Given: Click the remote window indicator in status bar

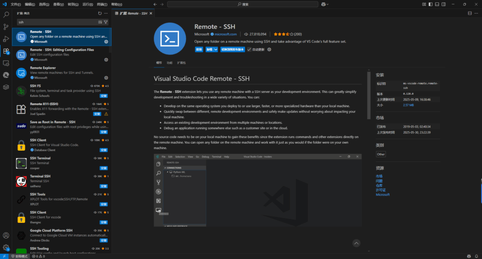Looking at the screenshot, I should (x=4, y=256).
